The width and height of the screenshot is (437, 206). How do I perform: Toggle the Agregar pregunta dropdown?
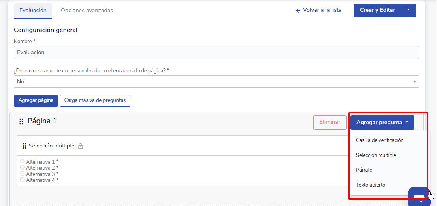click(382, 122)
